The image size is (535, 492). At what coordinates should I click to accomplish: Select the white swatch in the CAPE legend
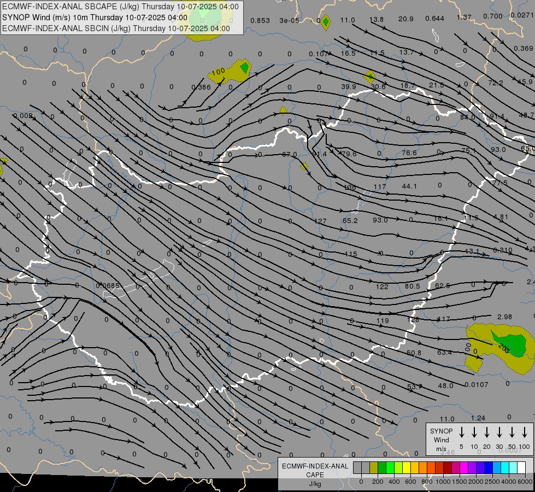(x=521, y=468)
